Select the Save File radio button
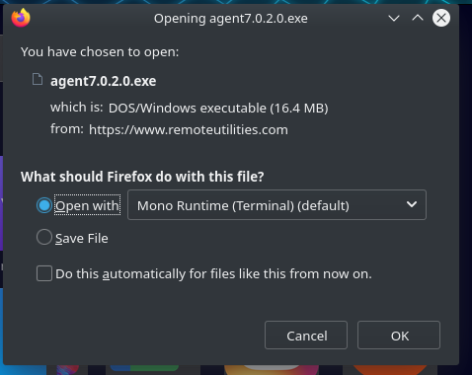This screenshot has width=472, height=375. tap(44, 237)
